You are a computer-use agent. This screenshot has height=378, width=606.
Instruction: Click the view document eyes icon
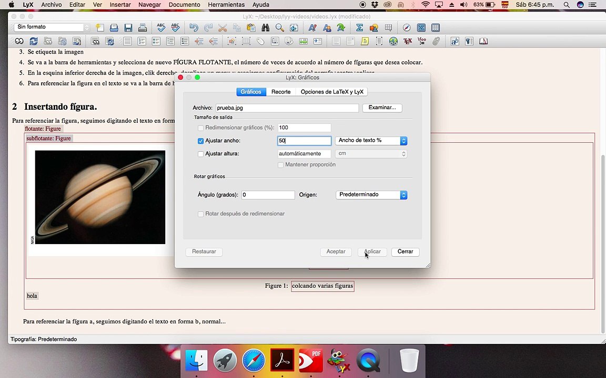point(19,41)
